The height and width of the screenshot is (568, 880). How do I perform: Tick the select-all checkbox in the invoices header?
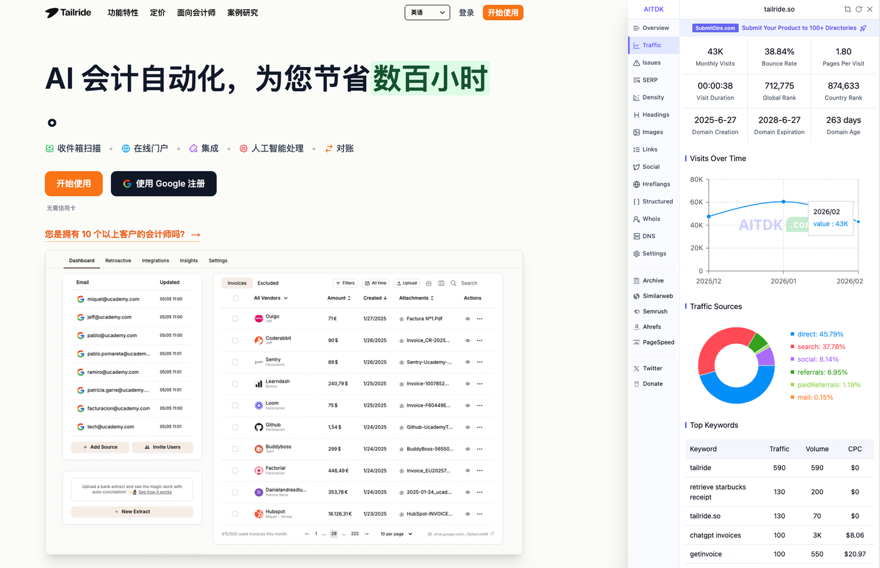pyautogui.click(x=235, y=298)
